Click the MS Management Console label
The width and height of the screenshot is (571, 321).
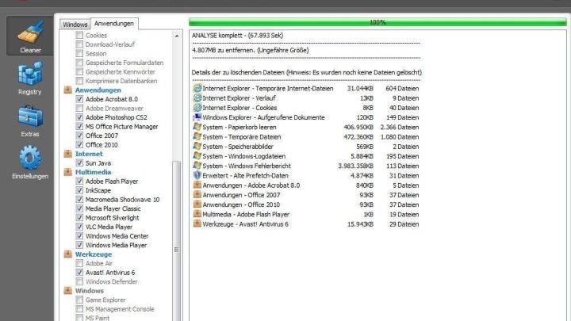(x=120, y=308)
